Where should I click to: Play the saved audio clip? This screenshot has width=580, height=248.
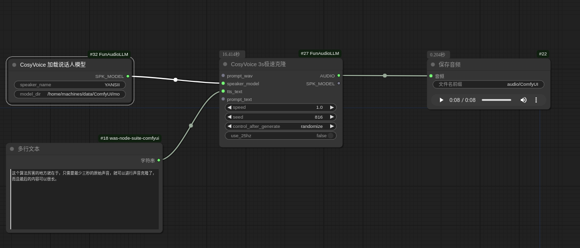[441, 100]
